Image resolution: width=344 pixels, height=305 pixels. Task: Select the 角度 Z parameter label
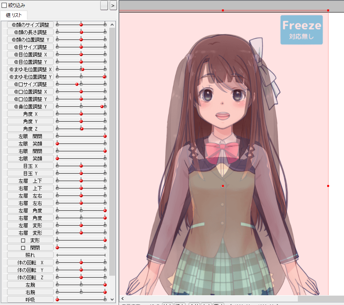point(30,129)
